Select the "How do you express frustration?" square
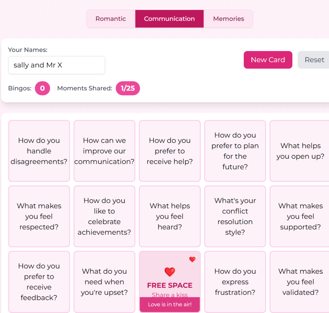 (235, 282)
